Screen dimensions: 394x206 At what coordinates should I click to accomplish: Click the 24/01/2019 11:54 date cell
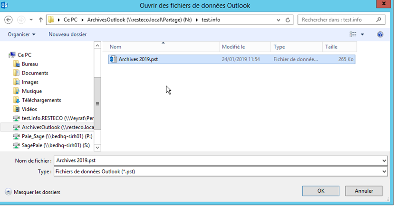(x=240, y=59)
